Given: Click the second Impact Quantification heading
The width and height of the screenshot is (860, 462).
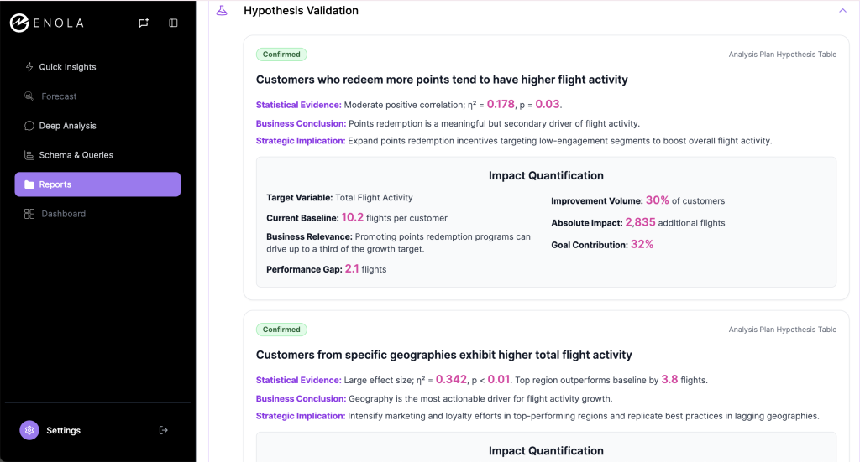Looking at the screenshot, I should click(546, 451).
